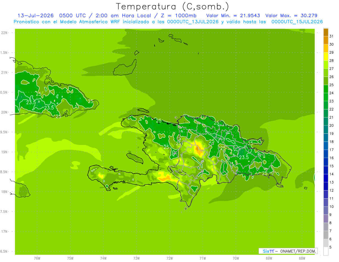339x262 pixels.
Task: Click the "72W" longitude axis label
Action: [169, 258]
